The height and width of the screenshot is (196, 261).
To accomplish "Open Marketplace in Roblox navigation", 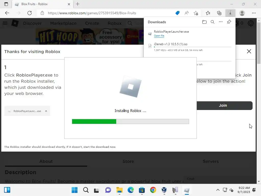I will coord(63,23).
